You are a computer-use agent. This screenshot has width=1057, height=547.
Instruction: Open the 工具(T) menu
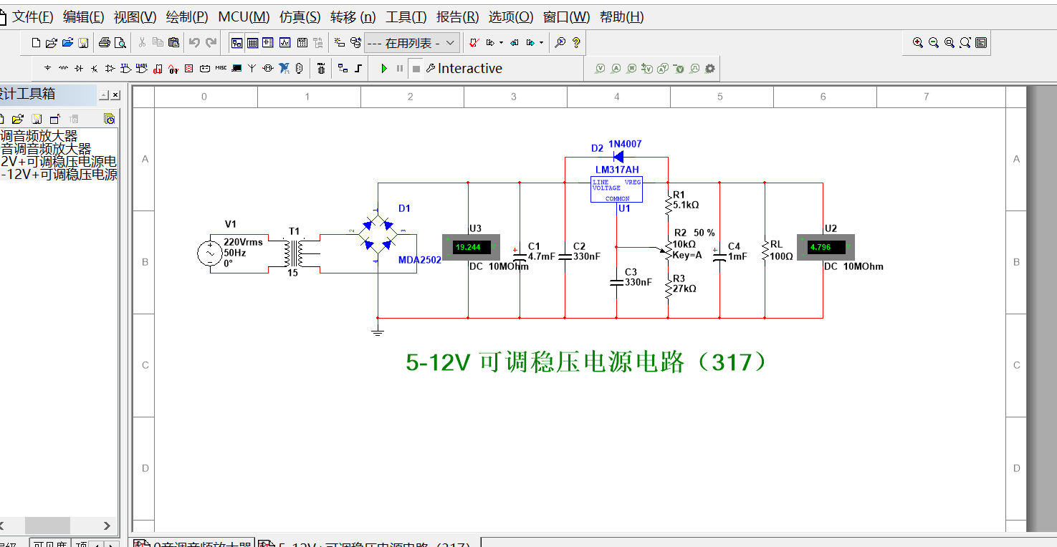tap(406, 17)
